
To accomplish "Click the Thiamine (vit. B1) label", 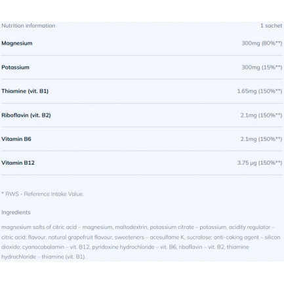I will coord(25,91).
